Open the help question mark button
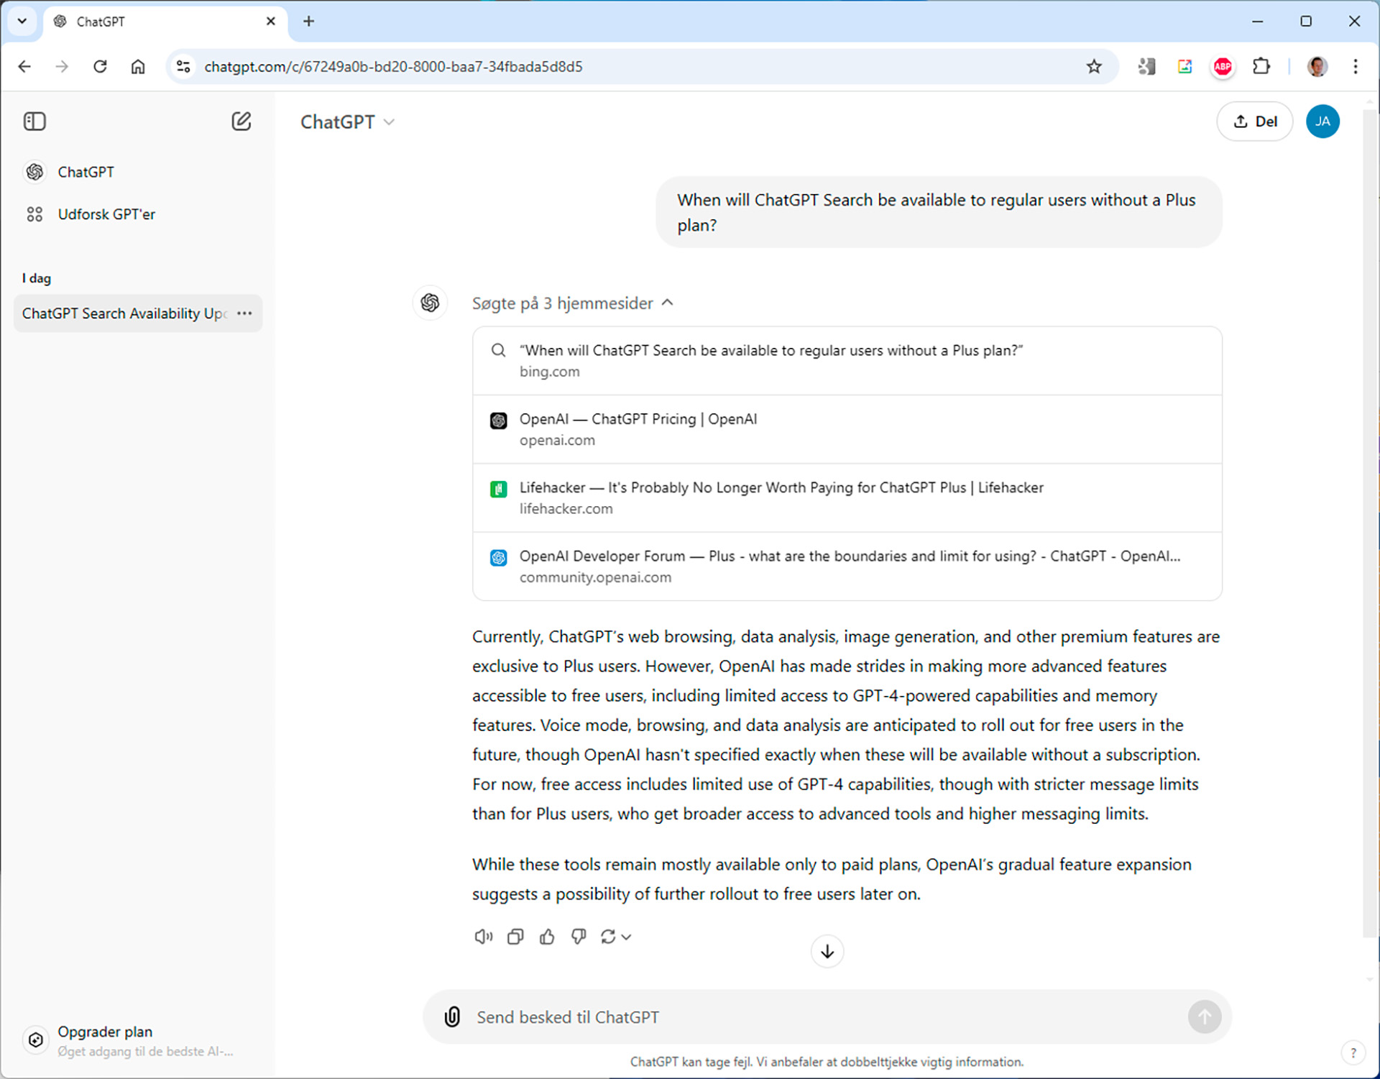Viewport: 1380px width, 1079px height. point(1353,1053)
